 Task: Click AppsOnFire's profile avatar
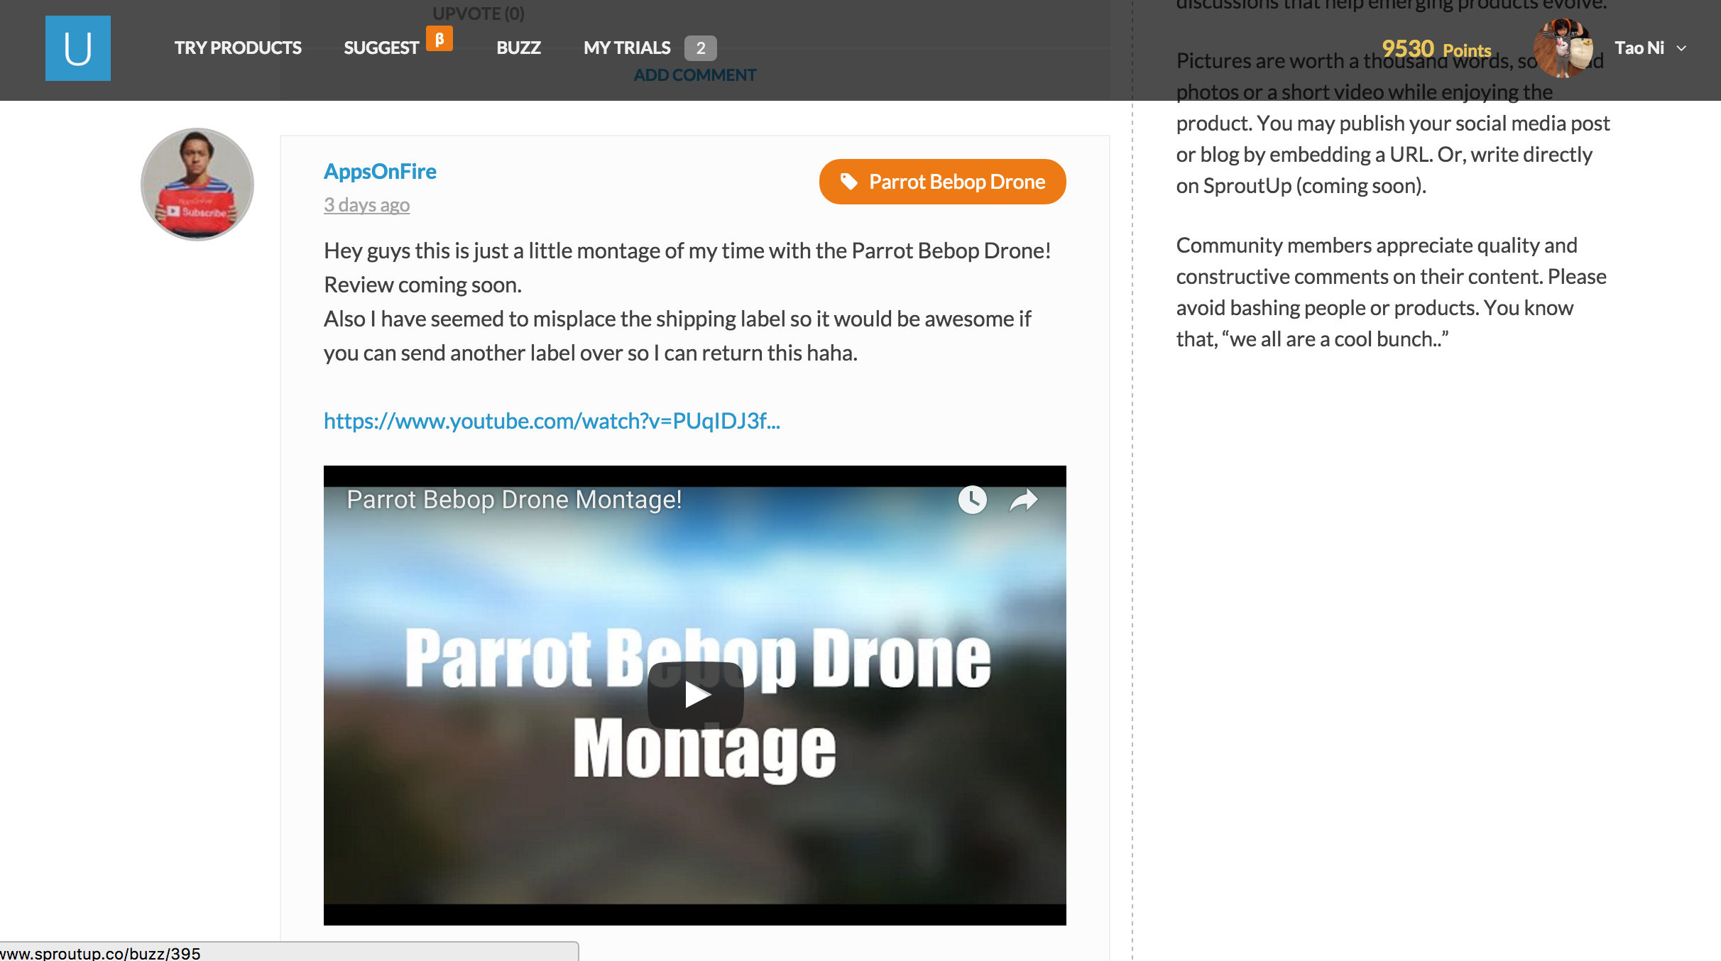(x=197, y=185)
